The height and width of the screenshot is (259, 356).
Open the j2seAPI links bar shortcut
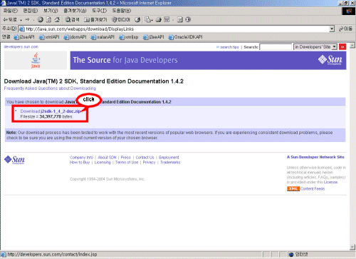[24, 37]
